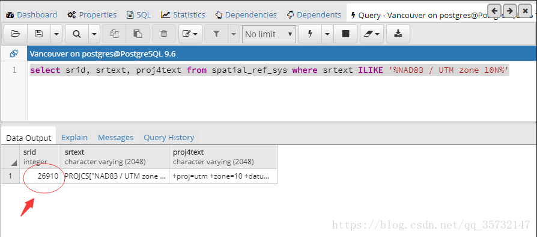Open the Clear eraser dropdown
The width and height of the screenshot is (537, 237).
(372, 34)
